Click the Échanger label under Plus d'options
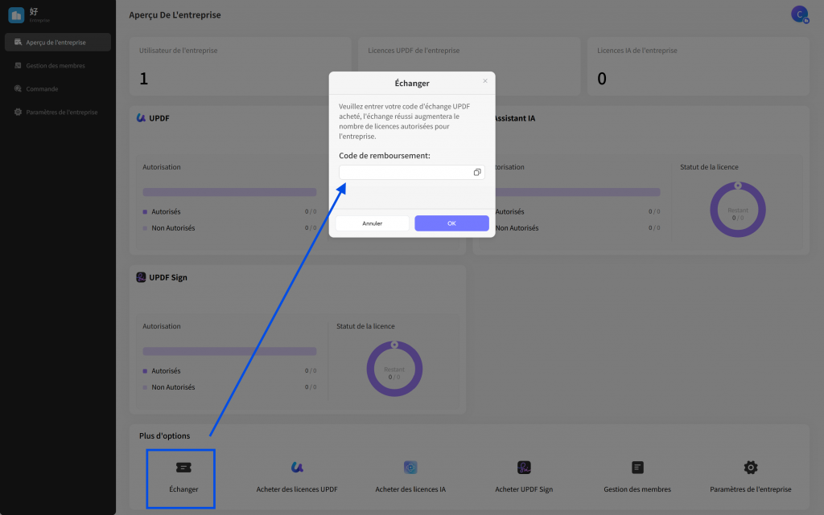Viewport: 824px width, 515px height. point(183,489)
